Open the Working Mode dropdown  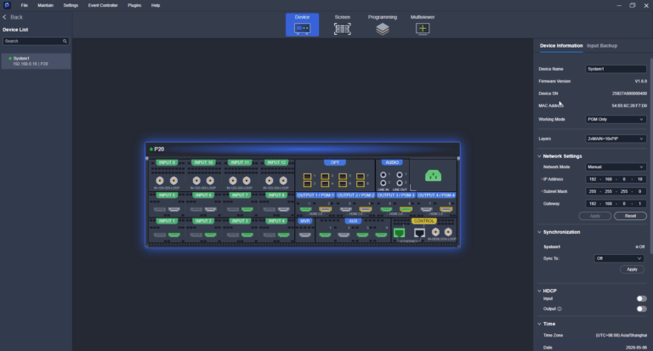[x=616, y=120]
